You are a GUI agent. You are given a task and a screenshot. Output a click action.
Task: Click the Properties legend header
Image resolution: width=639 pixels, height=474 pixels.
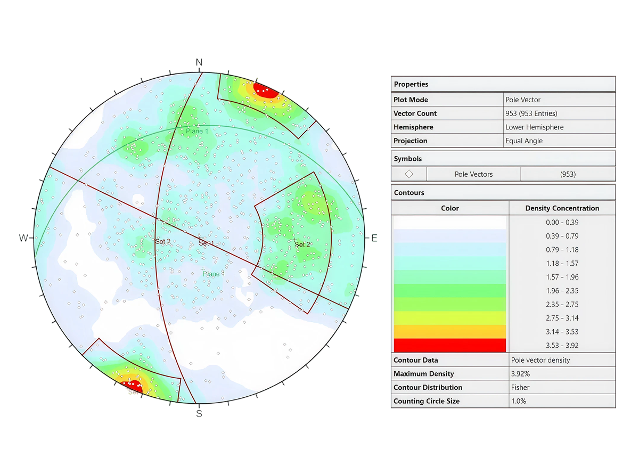[x=411, y=84]
